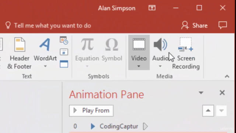The height and width of the screenshot is (133, 236).
Task: Insert Date & Time icon
Action: pyautogui.click(x=64, y=40)
